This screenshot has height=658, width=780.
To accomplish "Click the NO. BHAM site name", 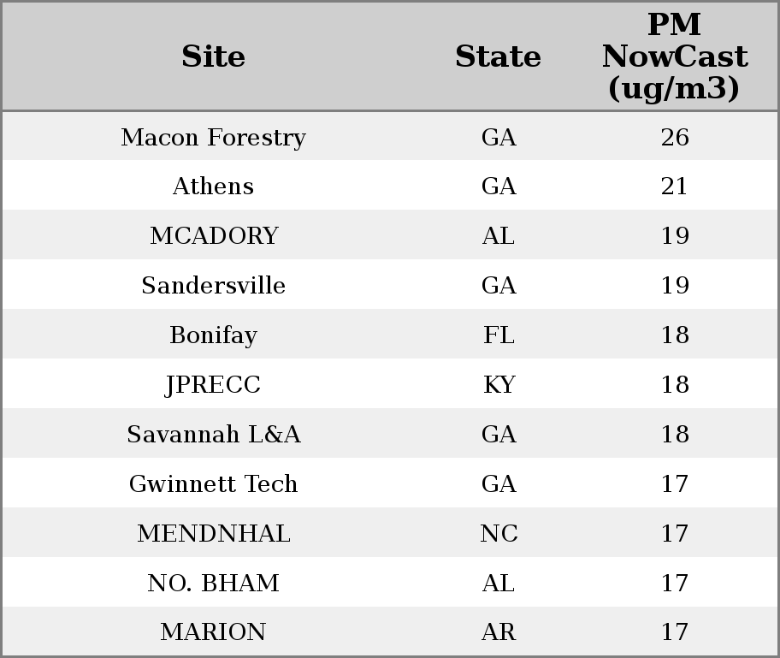I will [x=213, y=584].
